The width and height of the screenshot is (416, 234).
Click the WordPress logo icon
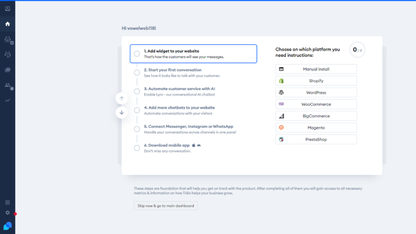(x=281, y=93)
